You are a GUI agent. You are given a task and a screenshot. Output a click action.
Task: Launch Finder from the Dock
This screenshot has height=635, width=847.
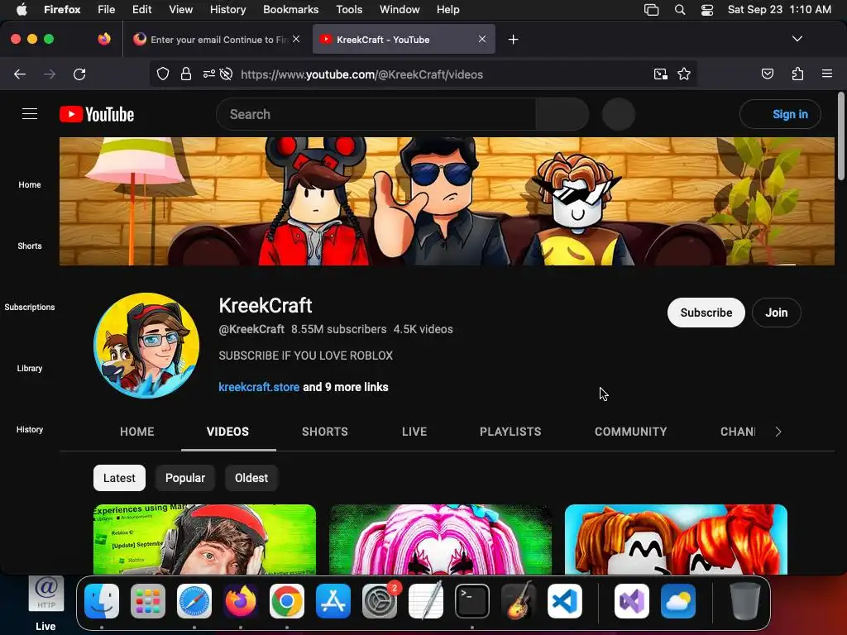coord(102,601)
